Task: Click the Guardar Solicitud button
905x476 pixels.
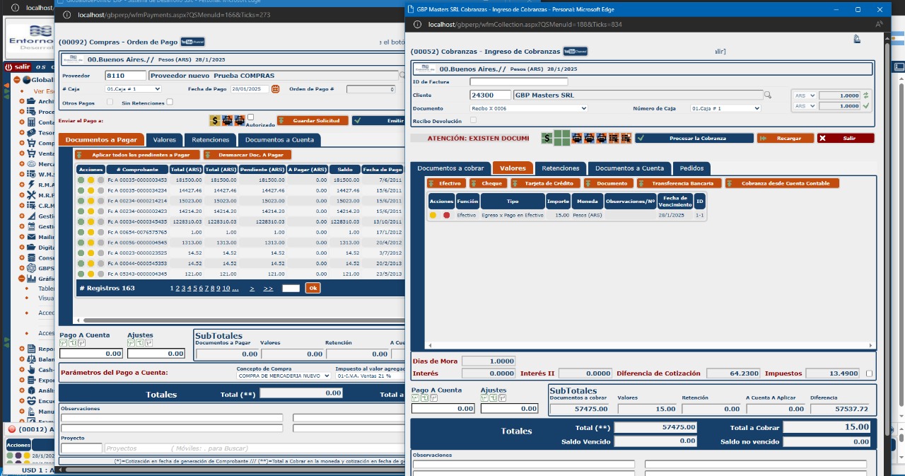Action: [x=313, y=121]
